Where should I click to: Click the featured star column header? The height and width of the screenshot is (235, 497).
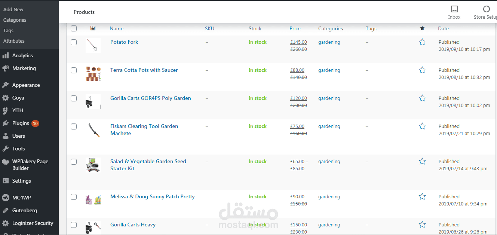pos(422,28)
